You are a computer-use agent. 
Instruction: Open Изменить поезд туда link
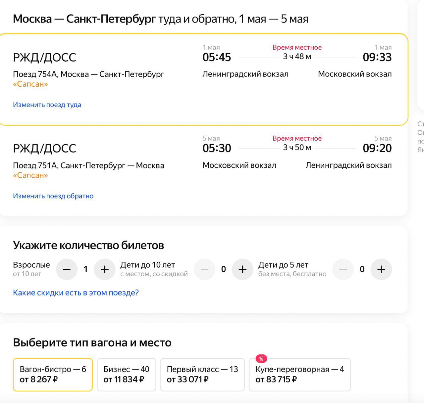coord(47,105)
